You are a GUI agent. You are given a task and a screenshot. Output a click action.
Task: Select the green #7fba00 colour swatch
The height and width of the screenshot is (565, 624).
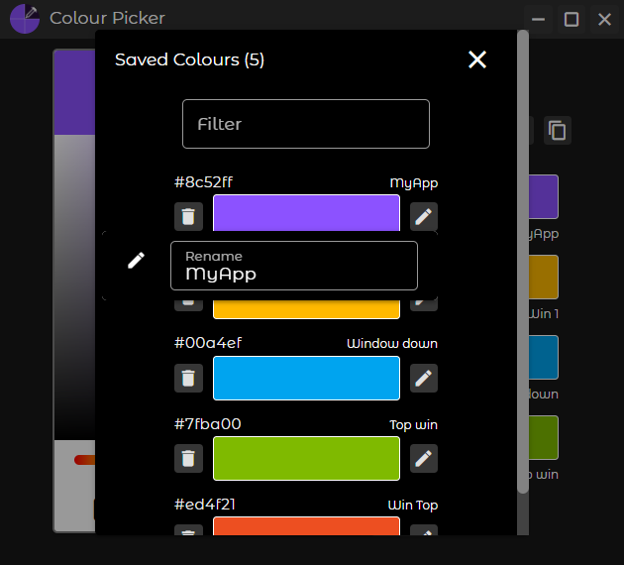pos(306,458)
